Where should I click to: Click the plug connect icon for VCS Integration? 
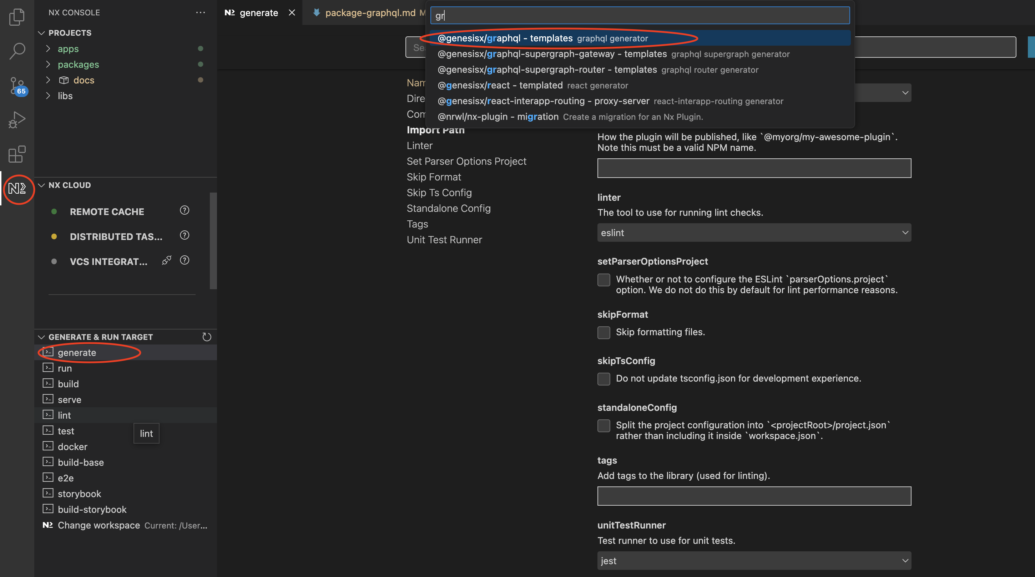(x=167, y=261)
